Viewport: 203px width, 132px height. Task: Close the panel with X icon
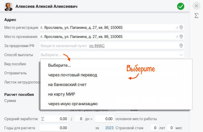coord(196,6)
